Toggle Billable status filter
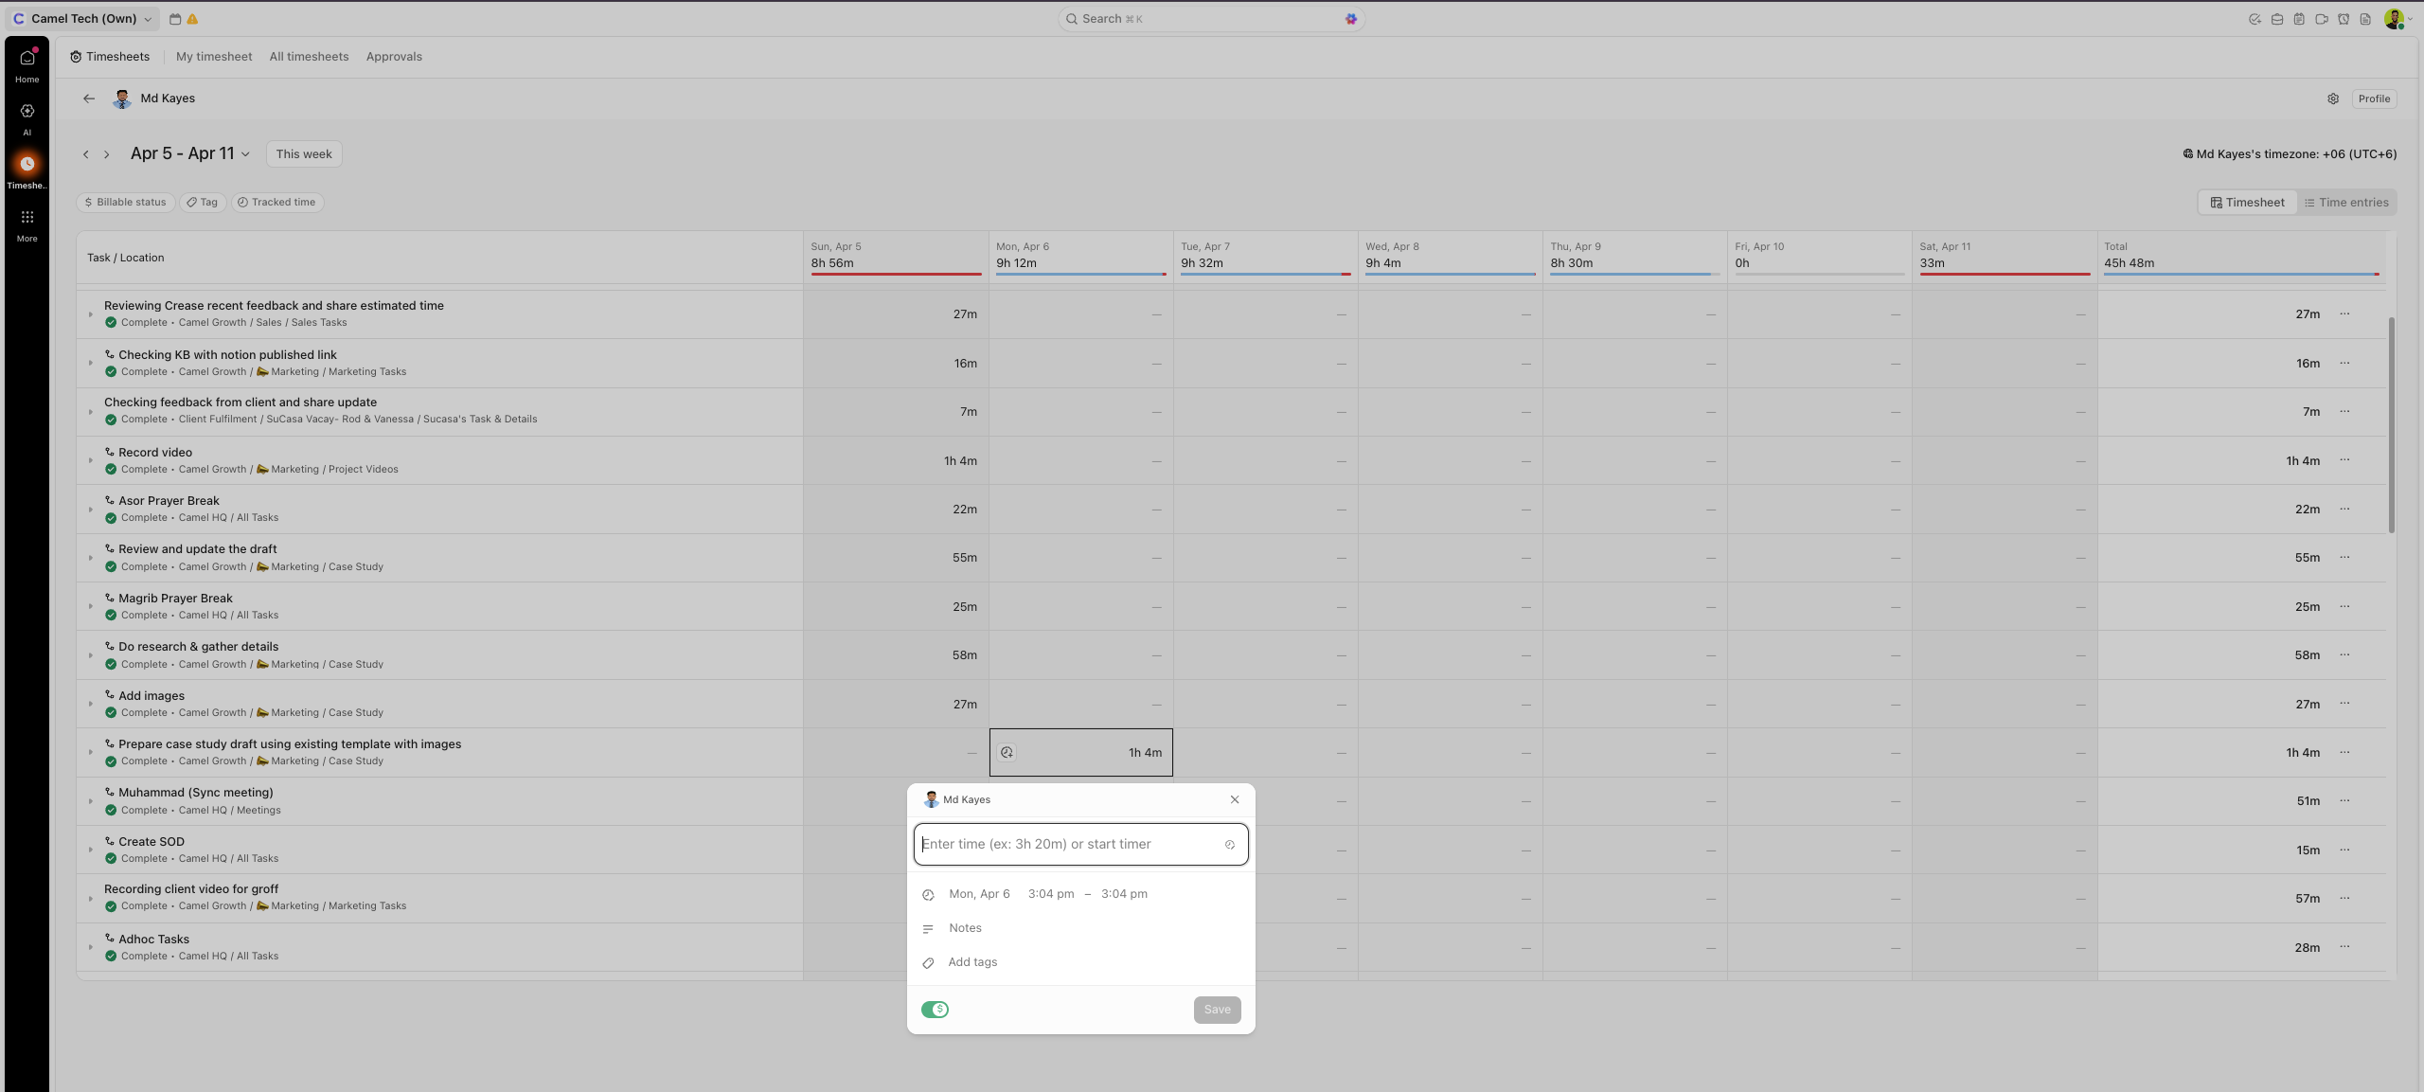Screen dimensions: 2424x1092 click(125, 203)
